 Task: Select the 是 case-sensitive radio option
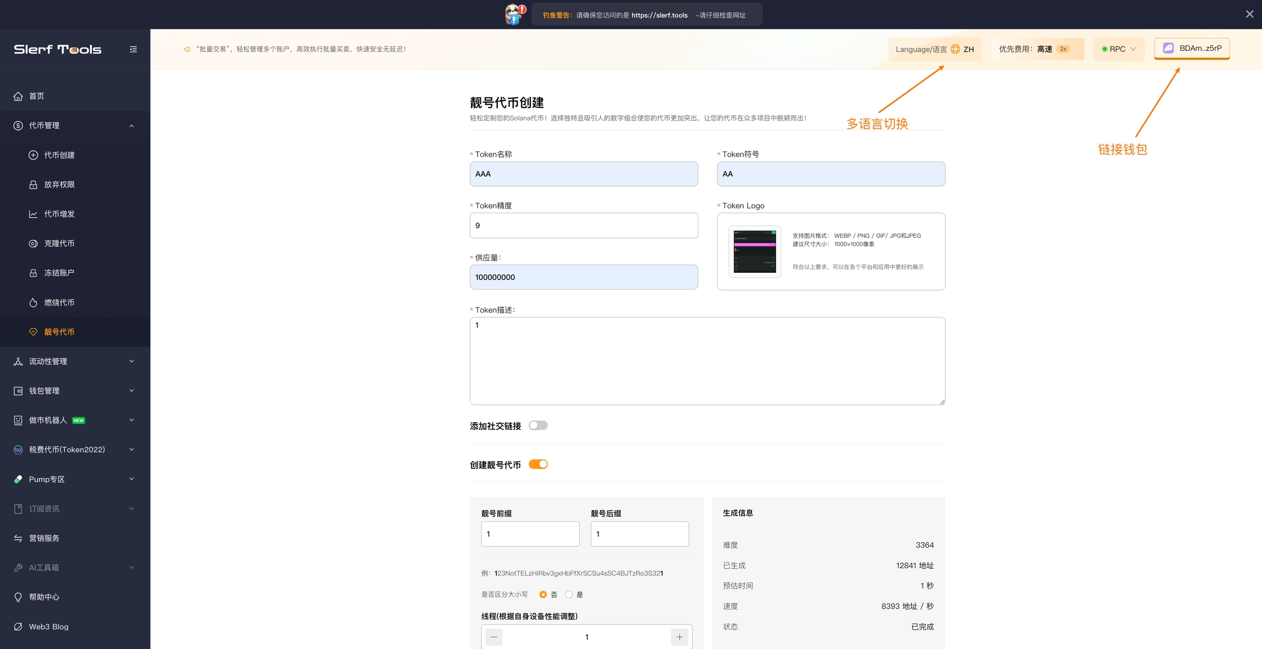[569, 594]
